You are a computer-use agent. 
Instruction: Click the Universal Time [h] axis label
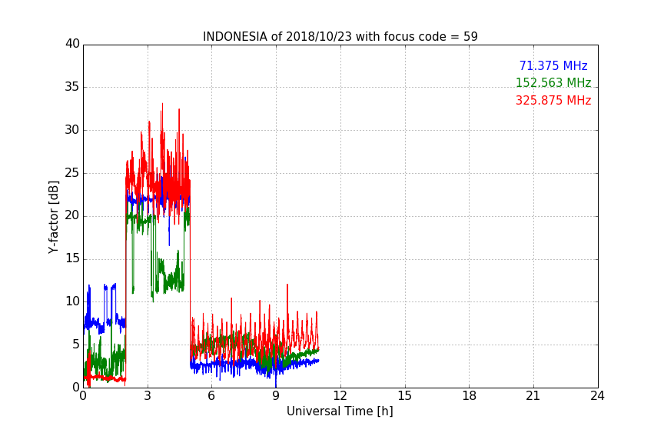[x=340, y=411]
